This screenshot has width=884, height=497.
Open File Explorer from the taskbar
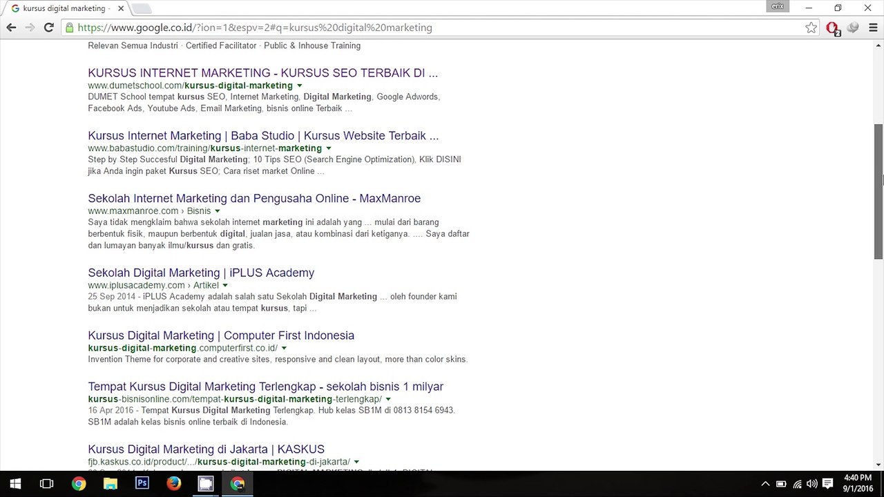pyautogui.click(x=110, y=484)
